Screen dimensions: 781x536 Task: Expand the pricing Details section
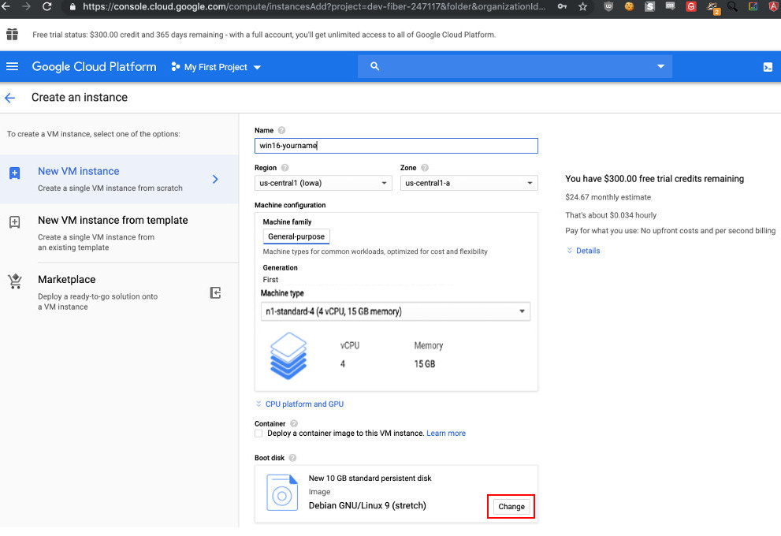[x=587, y=251]
